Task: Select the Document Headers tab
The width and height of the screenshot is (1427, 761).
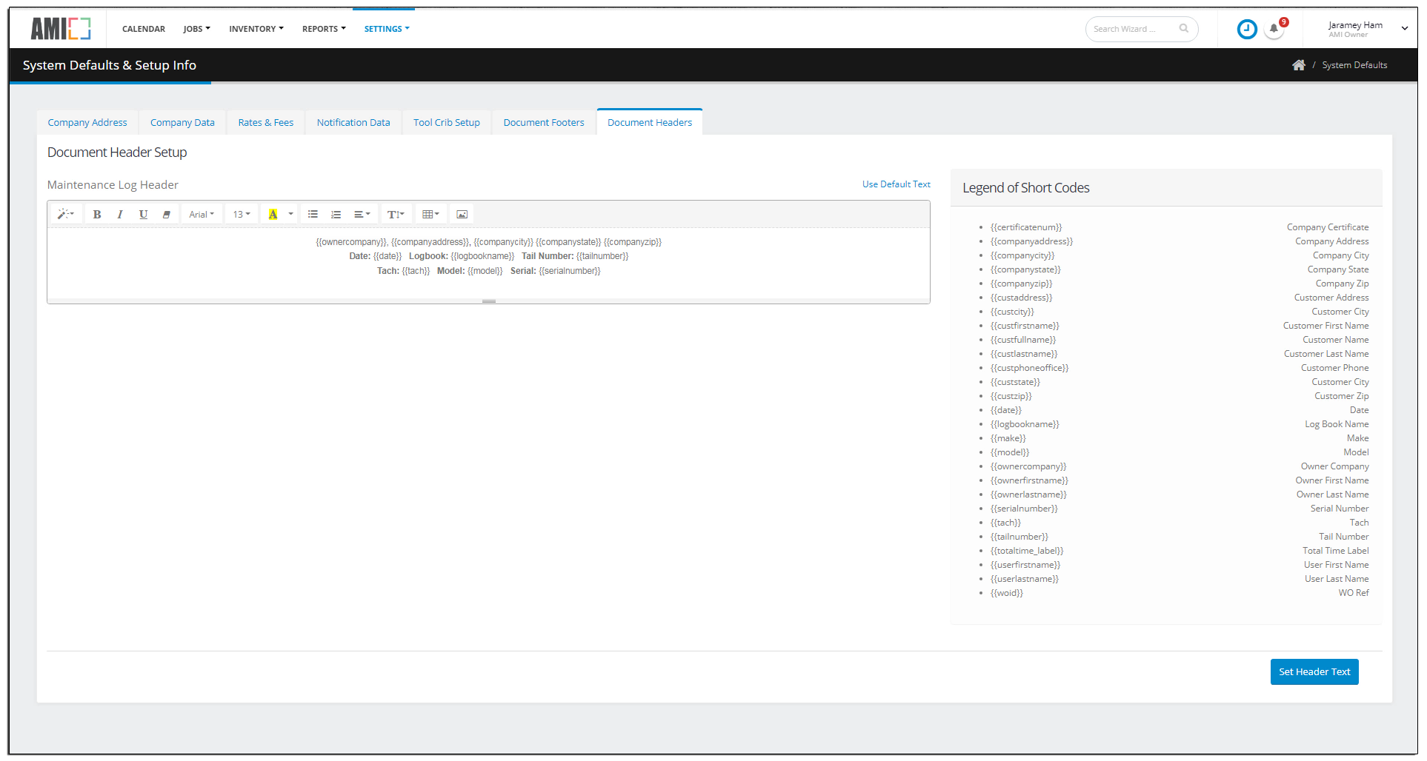Action: (x=650, y=123)
